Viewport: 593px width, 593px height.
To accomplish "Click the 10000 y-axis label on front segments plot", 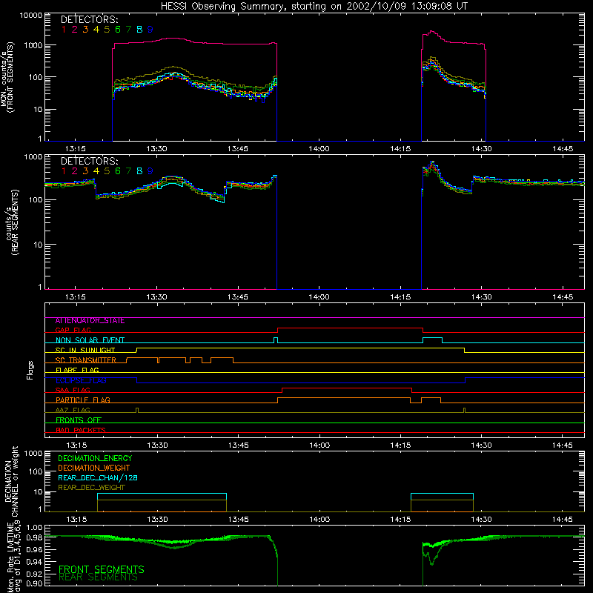I will pyautogui.click(x=31, y=16).
